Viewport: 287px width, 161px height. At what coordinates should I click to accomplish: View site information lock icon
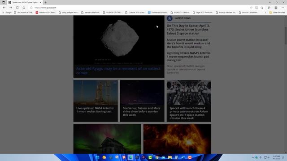[x=31, y=8]
